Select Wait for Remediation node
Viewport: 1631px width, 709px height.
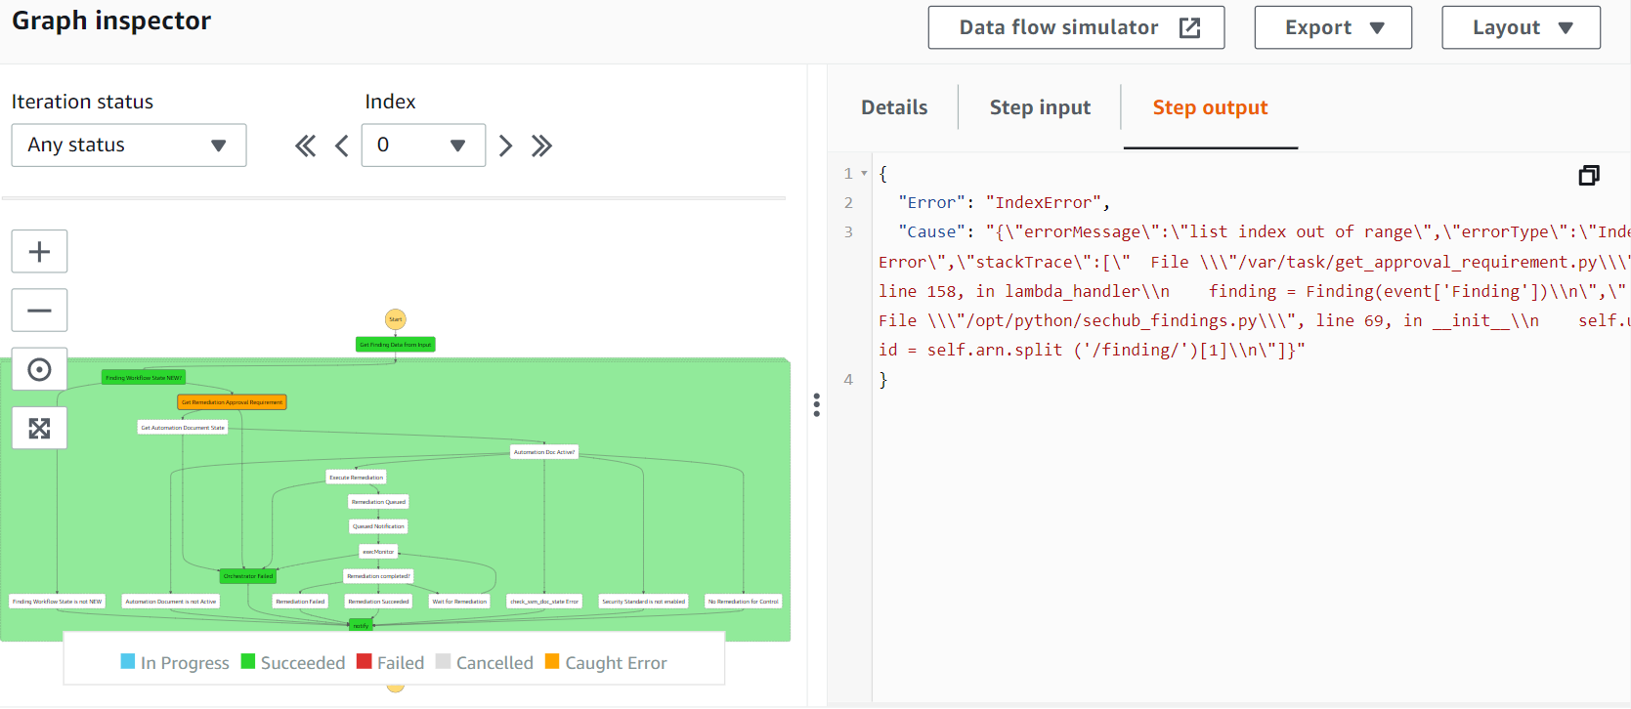pos(459,602)
